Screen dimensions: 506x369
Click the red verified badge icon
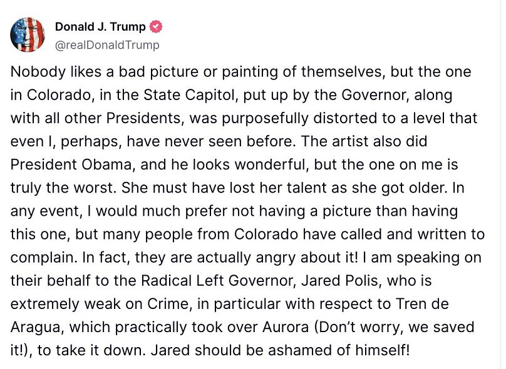[x=157, y=27]
